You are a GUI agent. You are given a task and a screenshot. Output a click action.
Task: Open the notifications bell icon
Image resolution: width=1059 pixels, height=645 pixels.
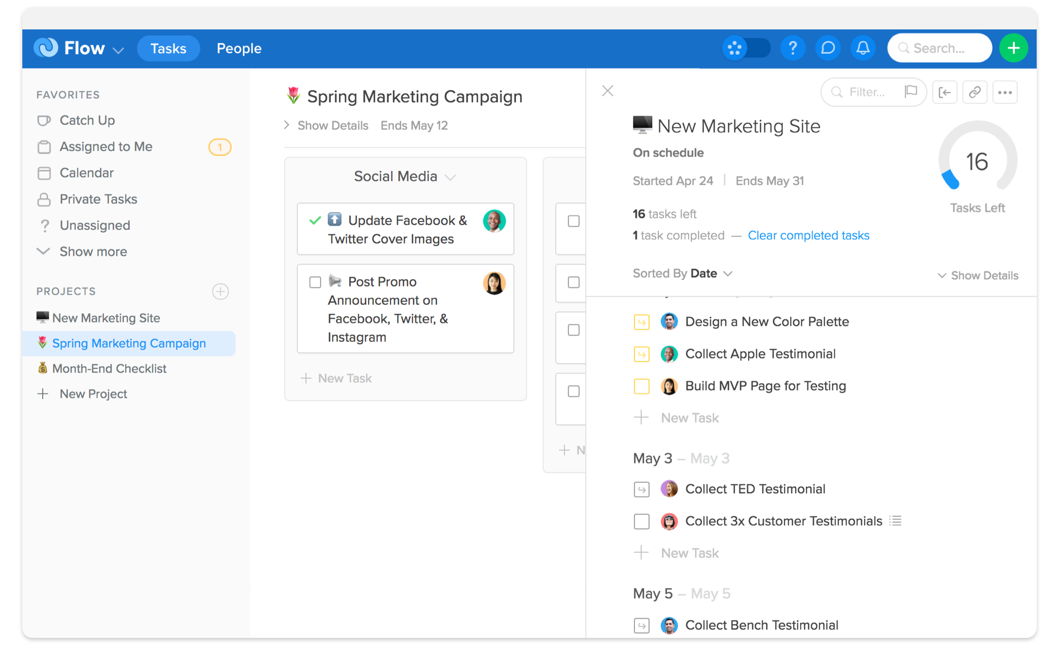tap(863, 48)
